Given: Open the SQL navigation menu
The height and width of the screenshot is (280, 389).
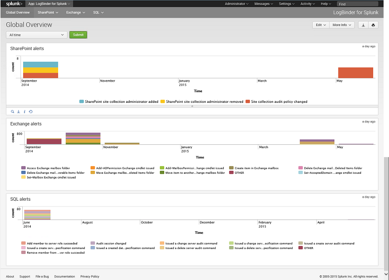Looking at the screenshot, I should click(99, 12).
